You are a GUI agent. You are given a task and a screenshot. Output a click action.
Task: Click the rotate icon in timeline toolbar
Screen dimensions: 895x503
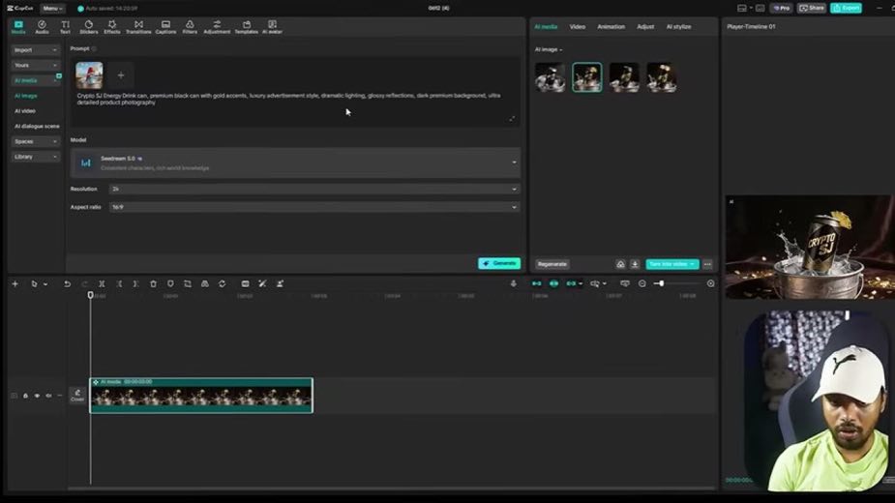click(x=222, y=283)
